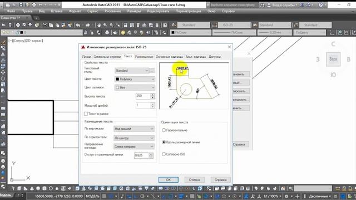Click the ViewCube top face 'Верх'
Viewport: 356px width, 200px height.
pos(333,59)
